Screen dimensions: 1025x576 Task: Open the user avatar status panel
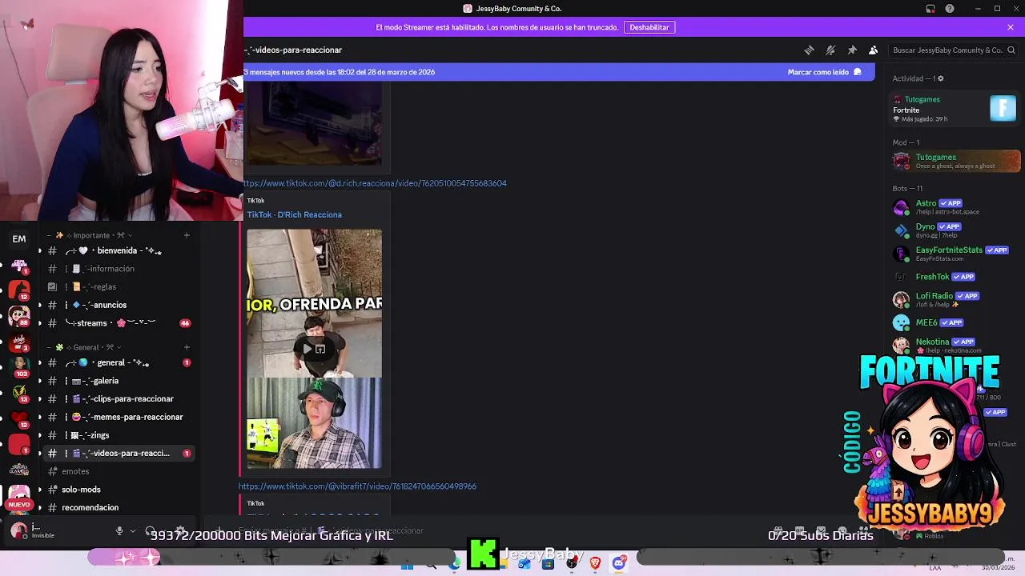pyautogui.click(x=18, y=530)
